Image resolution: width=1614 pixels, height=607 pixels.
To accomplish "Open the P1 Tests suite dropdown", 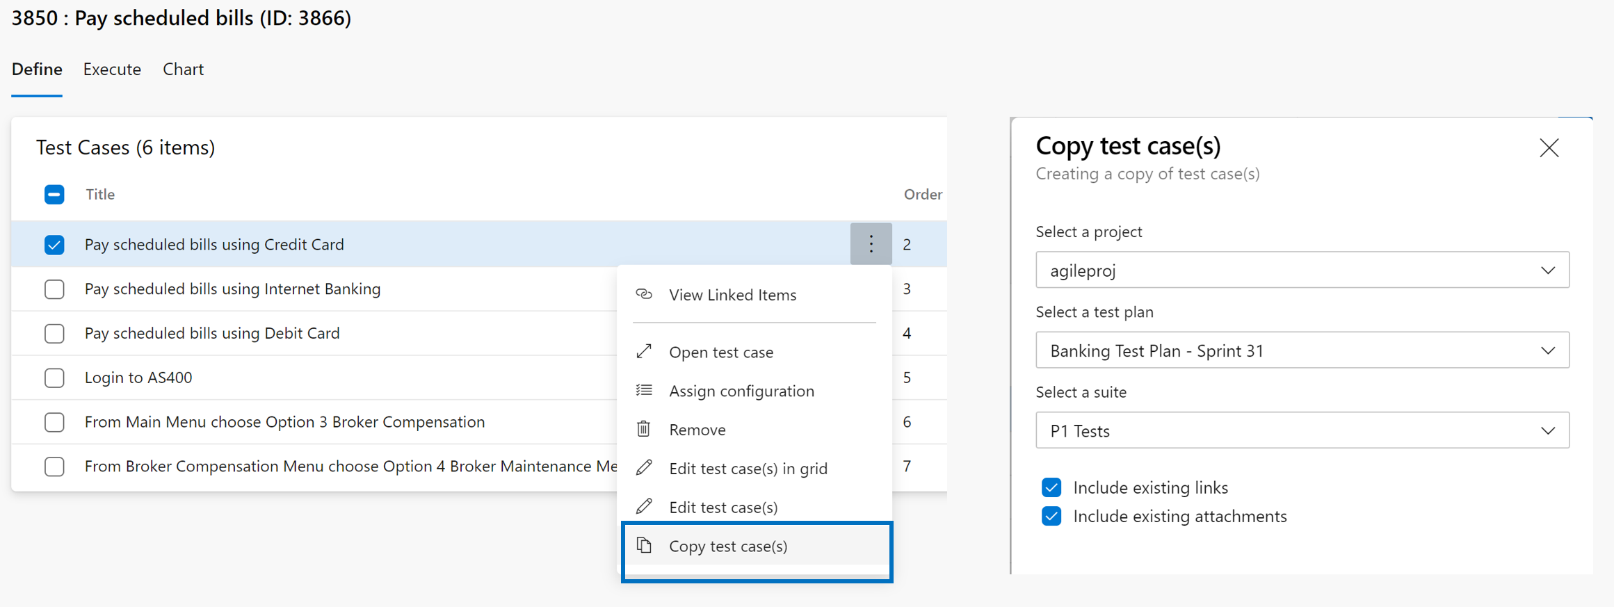I will 1302,430.
